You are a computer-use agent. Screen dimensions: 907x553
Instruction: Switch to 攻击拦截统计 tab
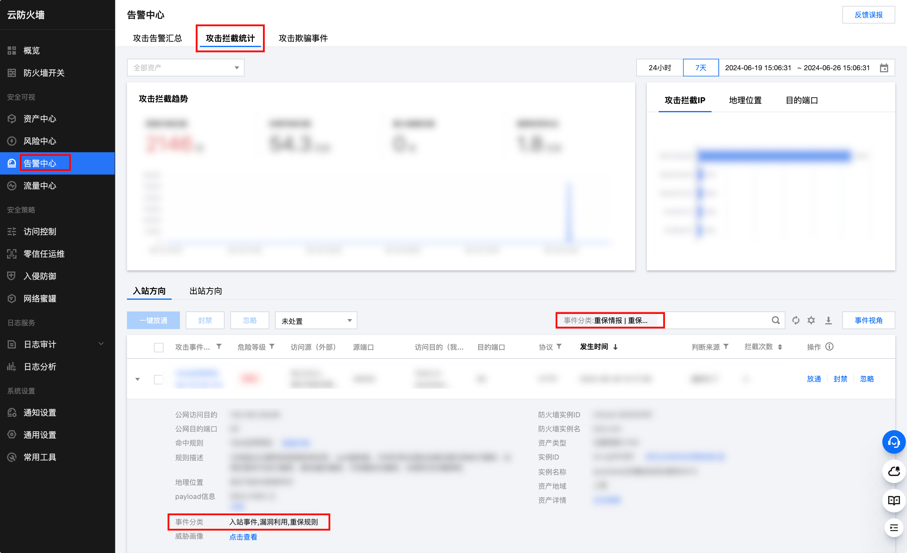coord(230,38)
